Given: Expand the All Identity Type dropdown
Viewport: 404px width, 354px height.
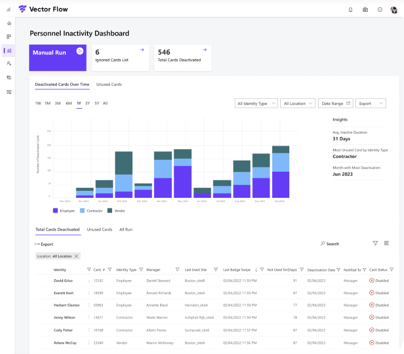Looking at the screenshot, I should pyautogui.click(x=256, y=103).
